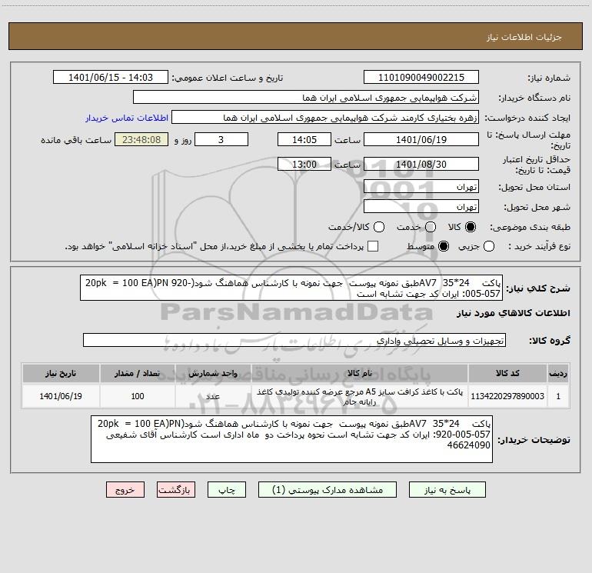Click row number cell 1

558,396
